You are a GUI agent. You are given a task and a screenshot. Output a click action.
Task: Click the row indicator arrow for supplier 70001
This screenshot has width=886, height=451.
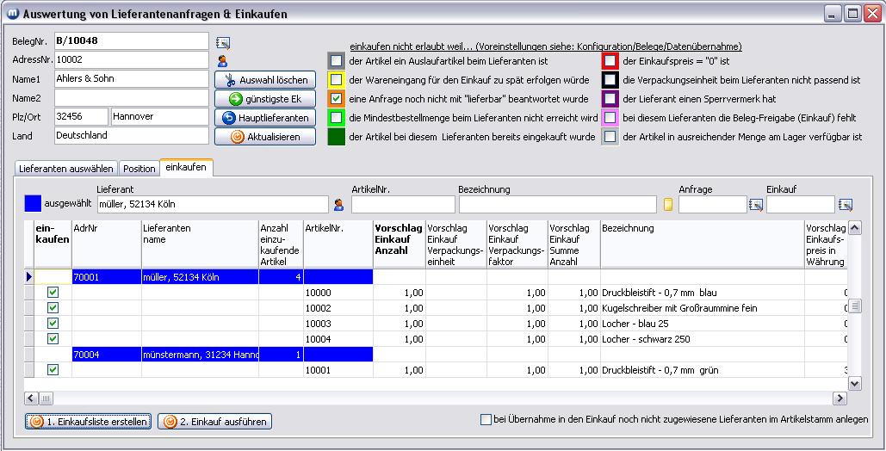click(29, 277)
